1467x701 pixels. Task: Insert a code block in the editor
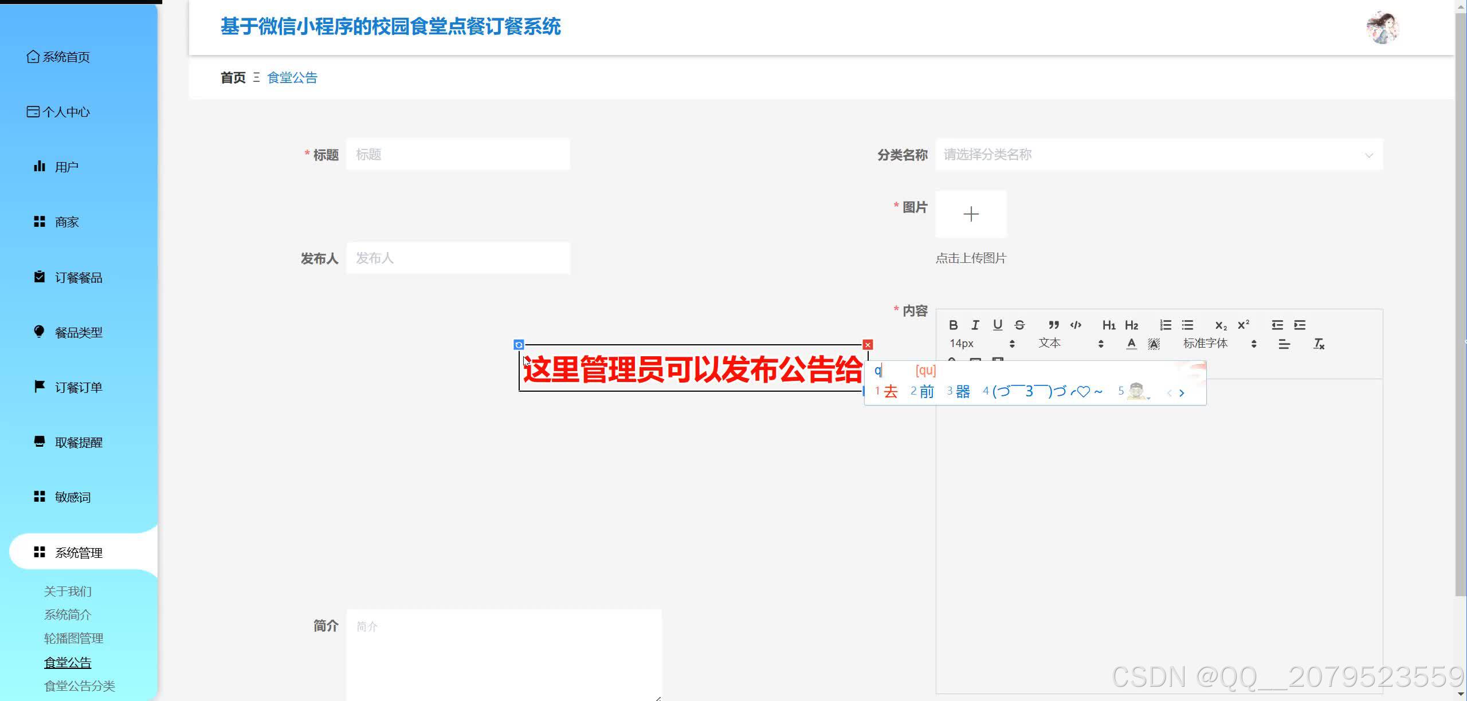tap(1076, 325)
